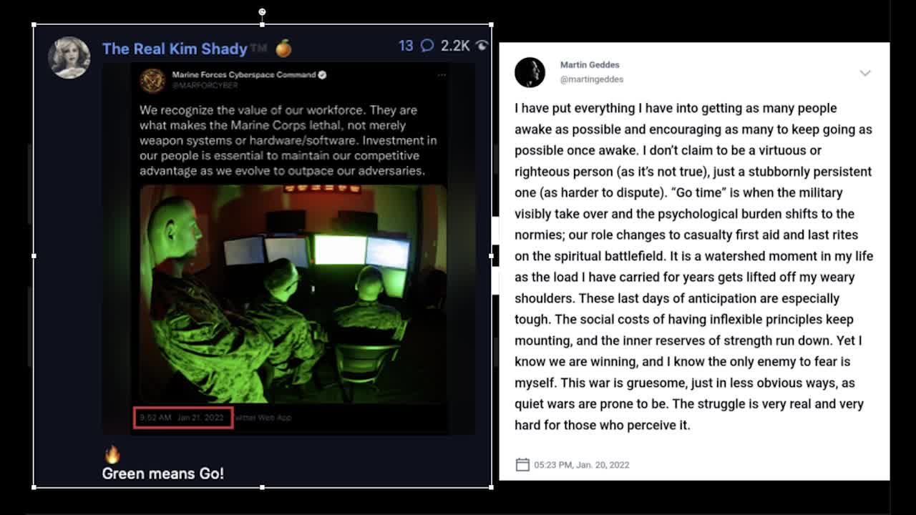The width and height of the screenshot is (916, 515).
Task: Open the @martingeddes handle link
Action: (x=591, y=79)
